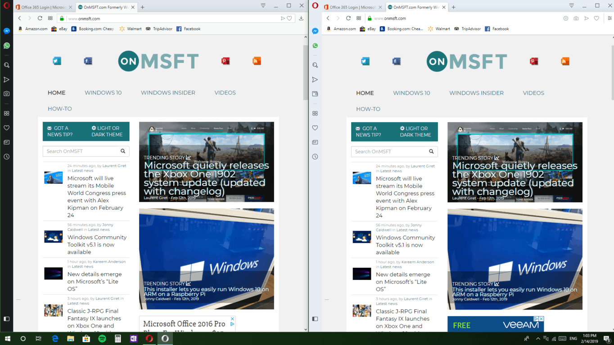614x345 pixels.
Task: Open tab menu dropdown in right window
Action: click(571, 6)
